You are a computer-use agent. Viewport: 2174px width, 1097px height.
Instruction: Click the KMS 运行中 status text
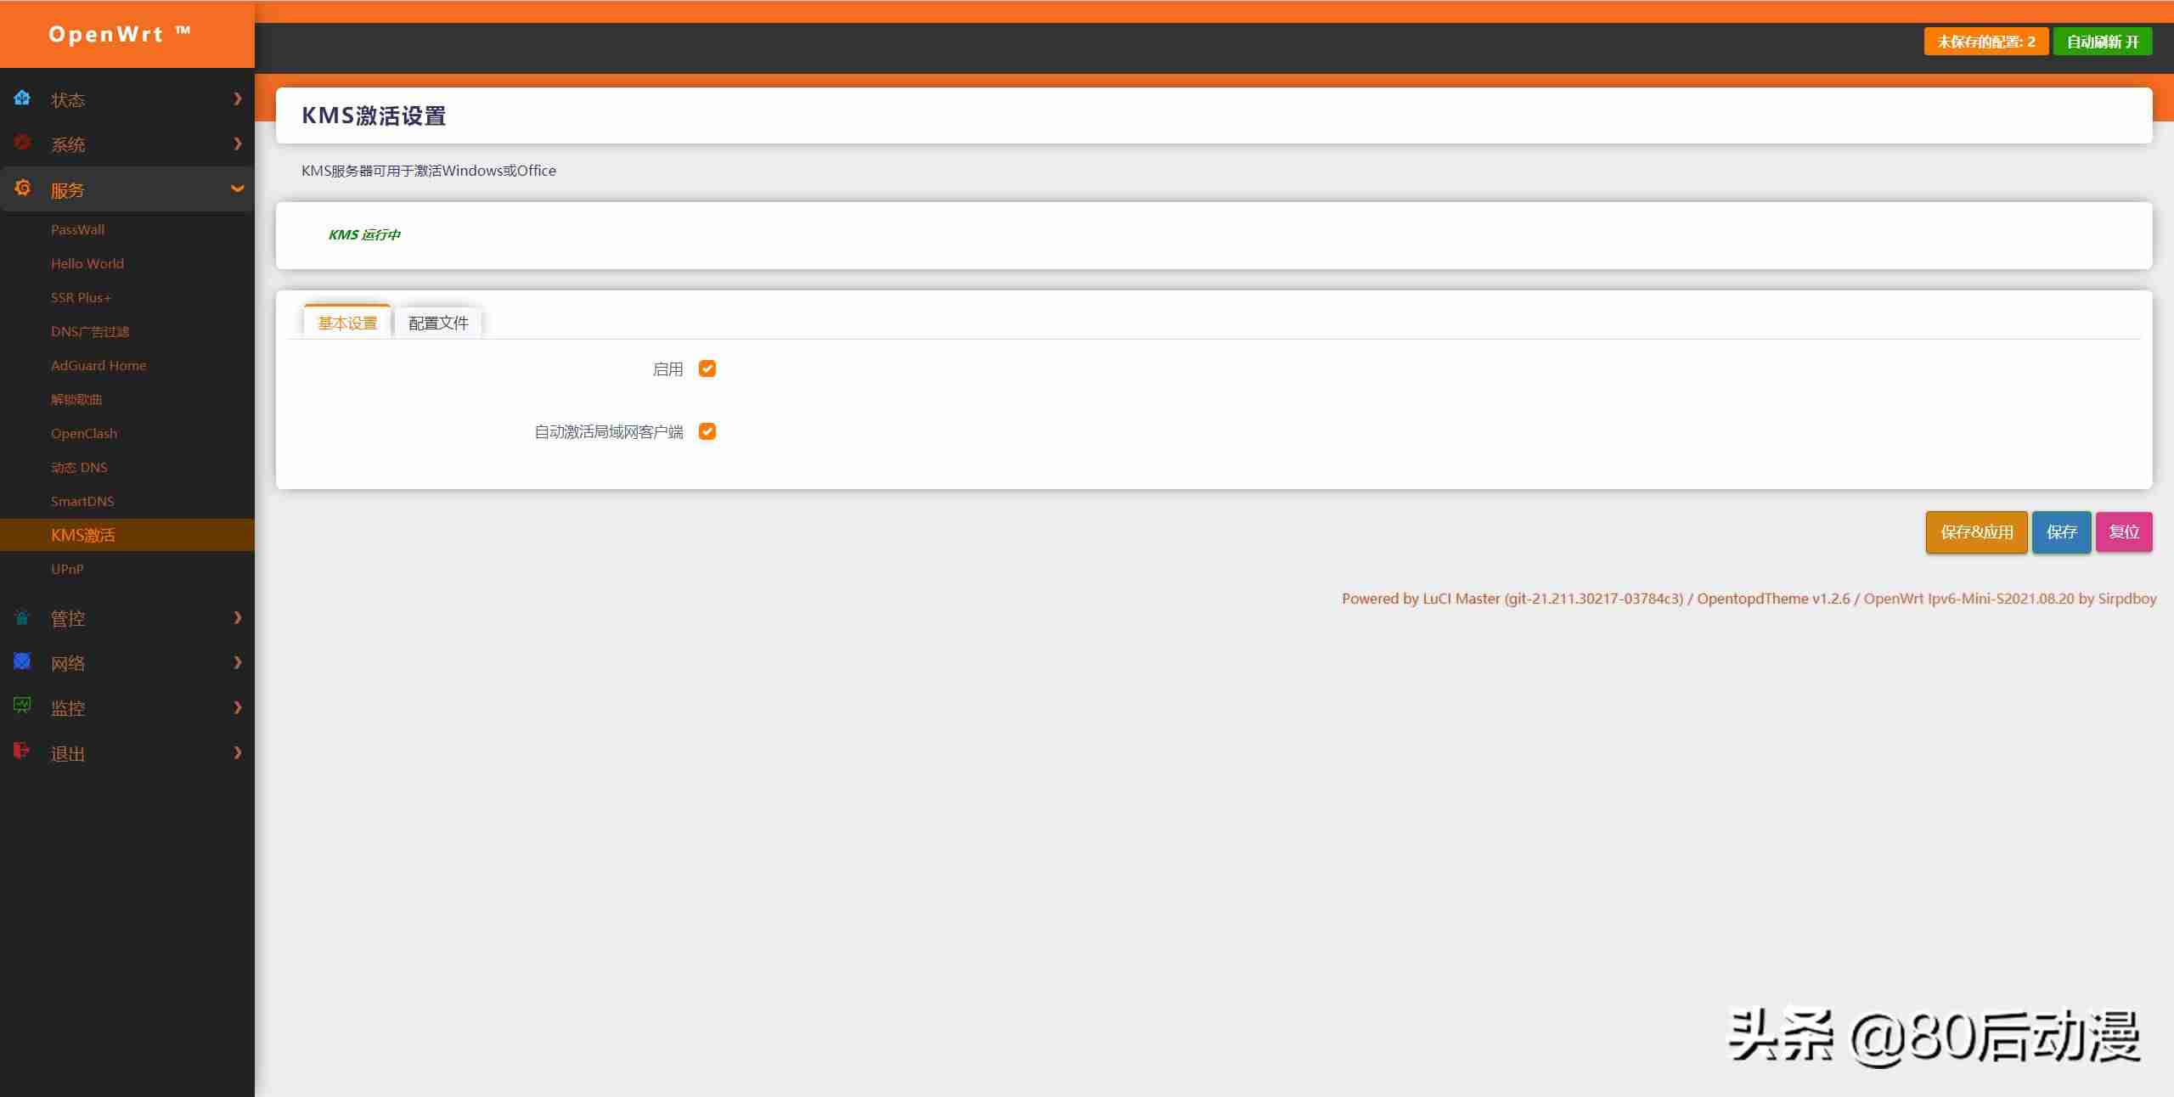click(x=364, y=234)
